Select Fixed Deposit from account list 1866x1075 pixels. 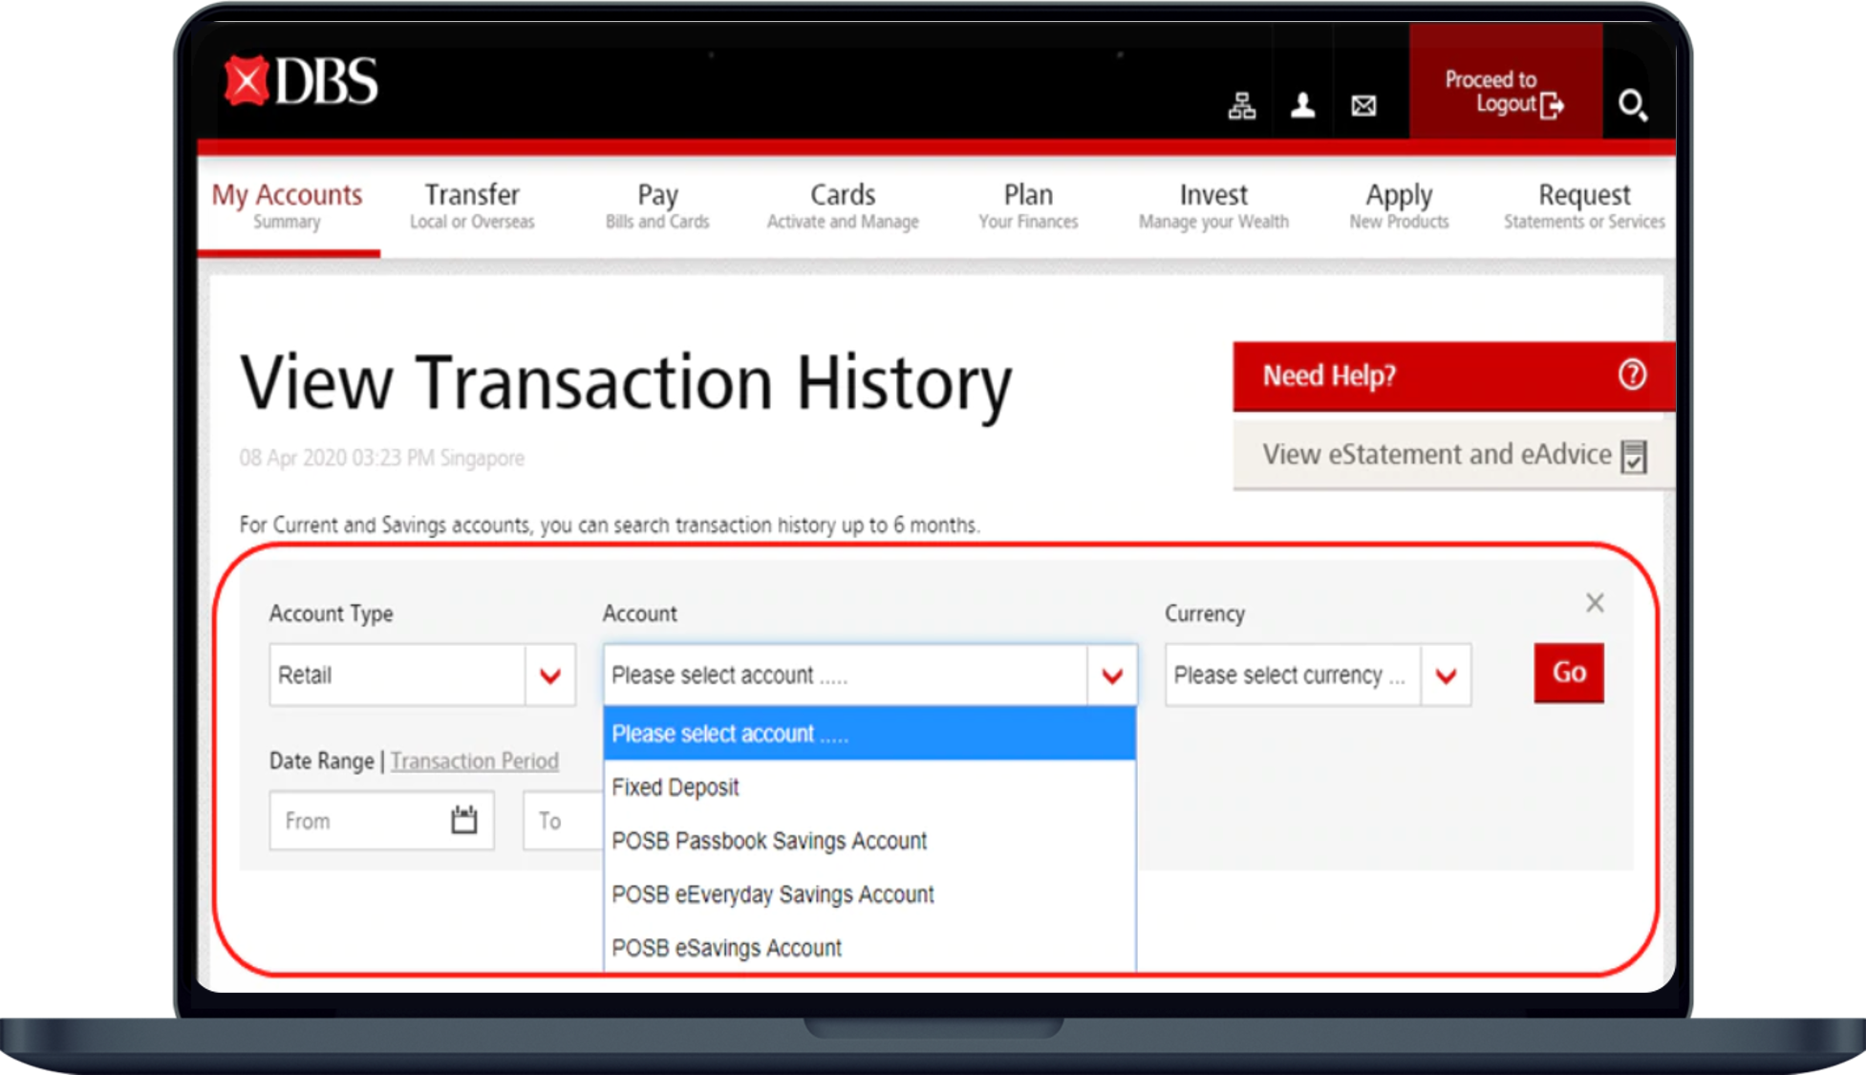coord(869,787)
